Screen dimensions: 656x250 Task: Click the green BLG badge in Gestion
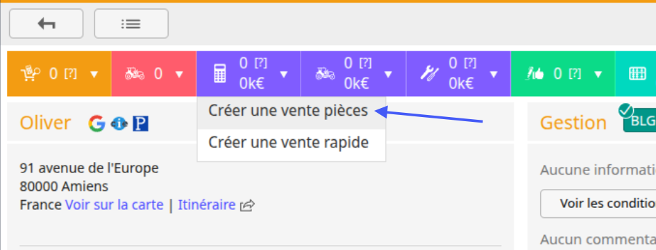[639, 121]
